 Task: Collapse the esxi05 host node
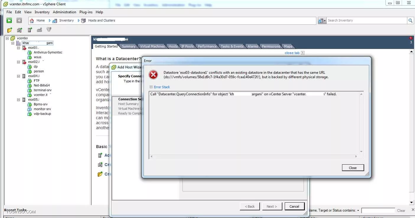pos(18,100)
